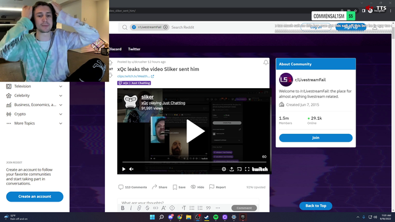
Task: Open the Twitter tab in the subreddit menu
Action: [134, 49]
